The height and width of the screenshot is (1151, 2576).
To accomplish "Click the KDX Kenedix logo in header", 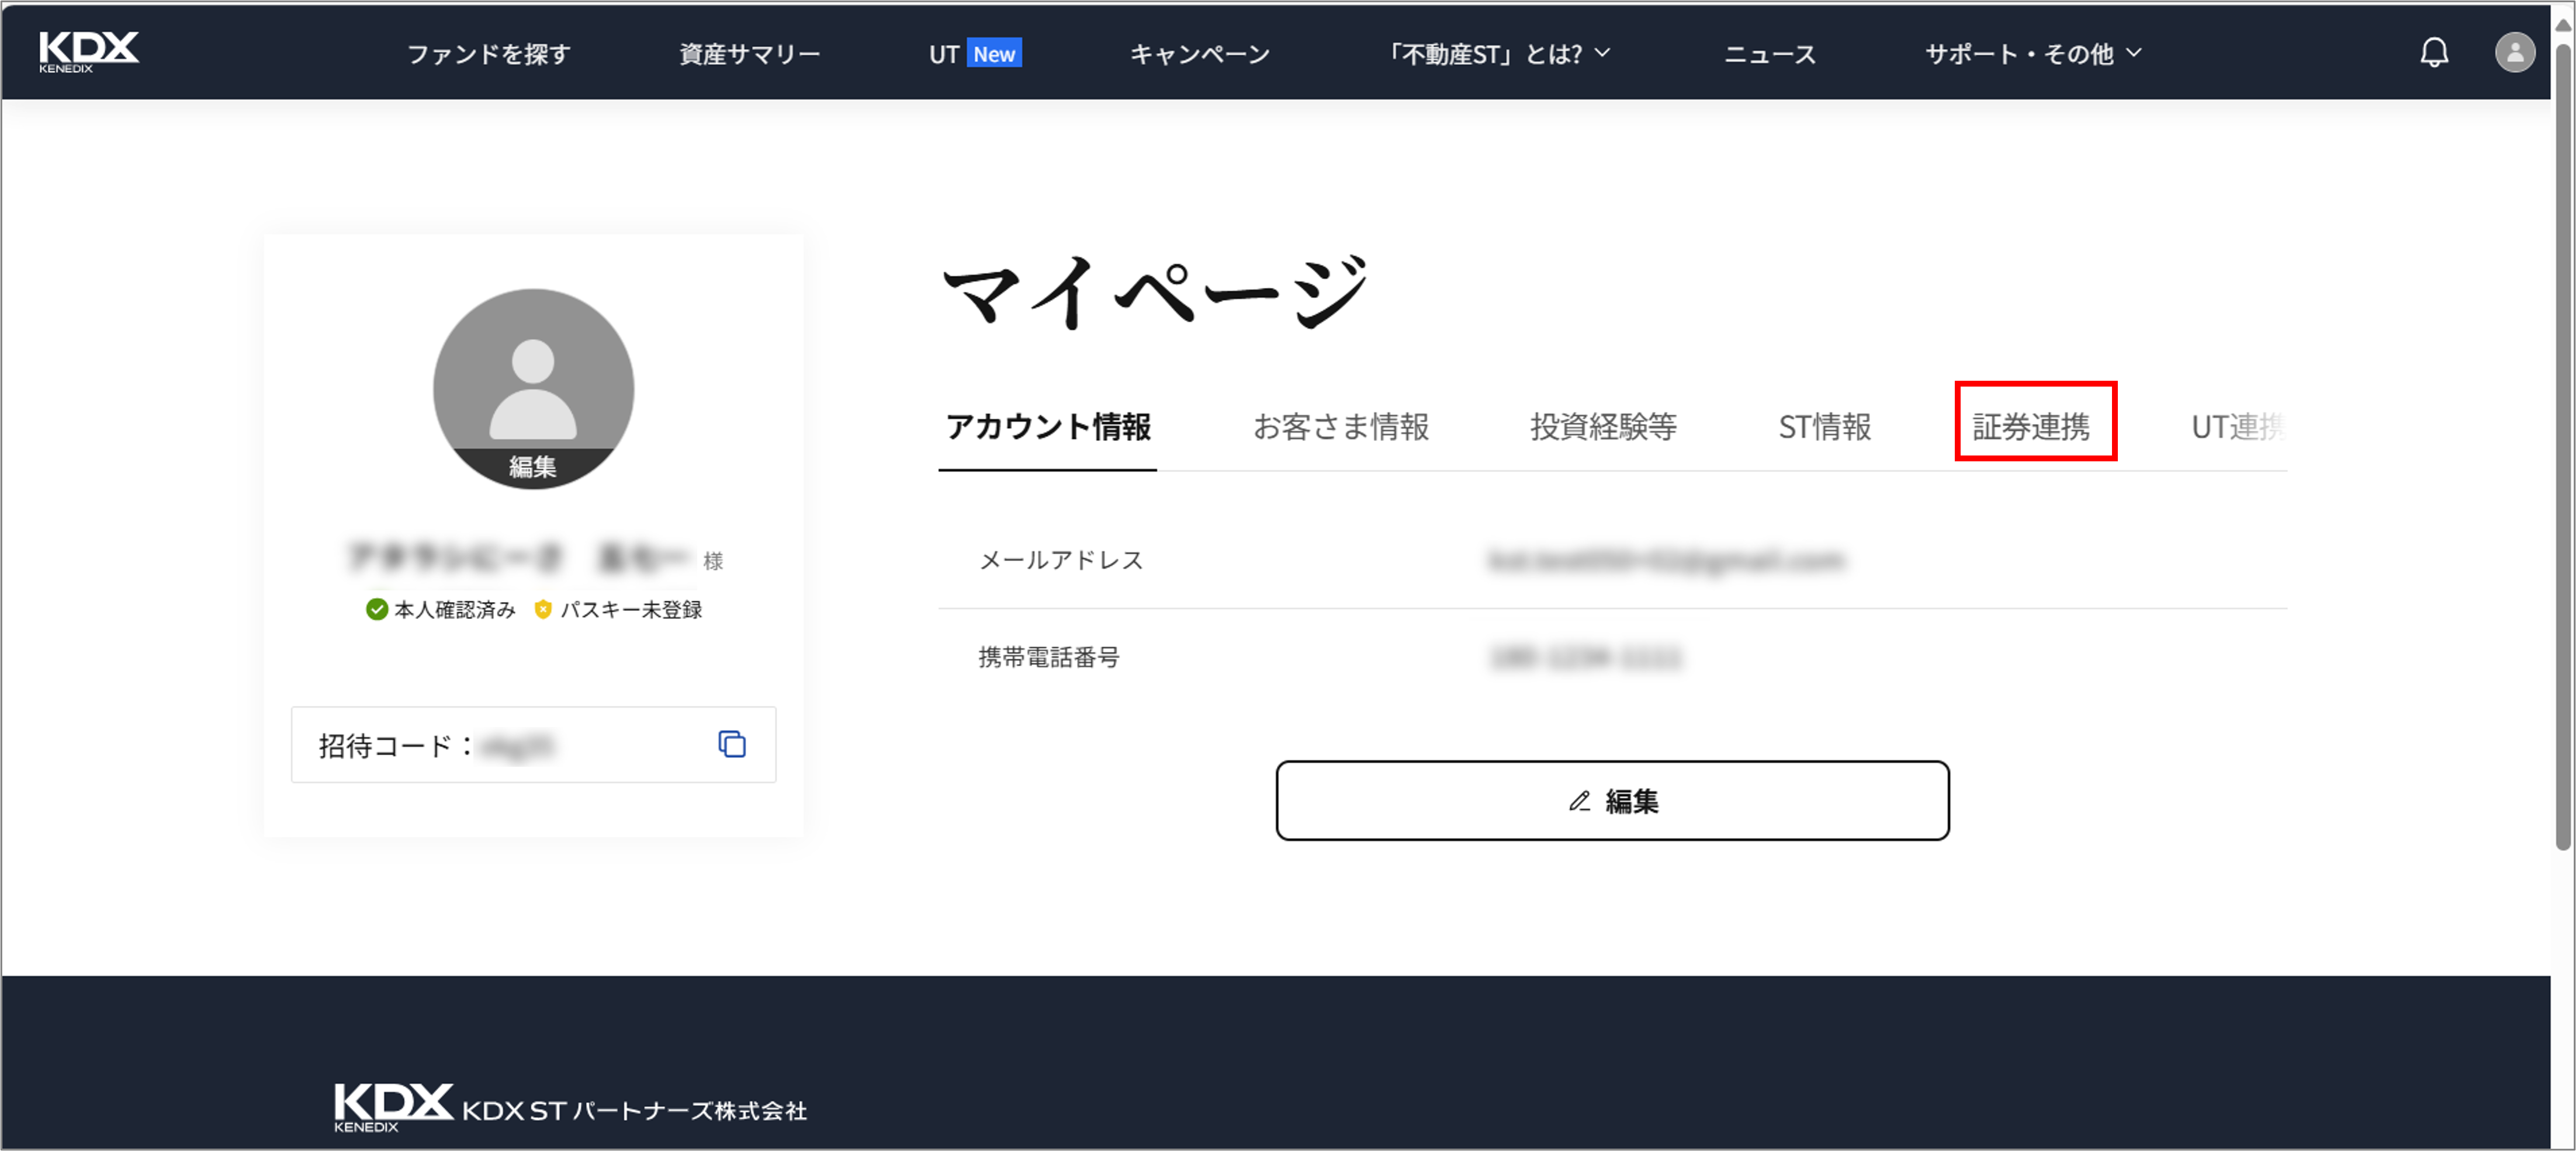I will coord(89,51).
